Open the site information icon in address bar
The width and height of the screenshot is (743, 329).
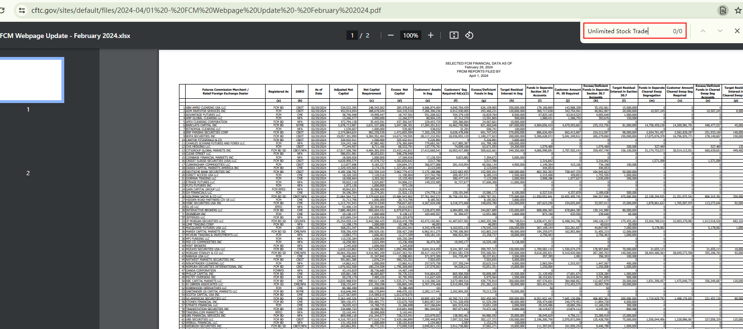coord(21,10)
